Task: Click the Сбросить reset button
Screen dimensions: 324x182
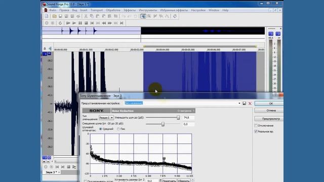Action: click(183, 180)
